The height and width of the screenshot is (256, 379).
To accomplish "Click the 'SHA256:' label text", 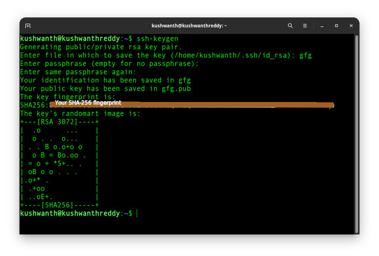I will [x=34, y=105].
